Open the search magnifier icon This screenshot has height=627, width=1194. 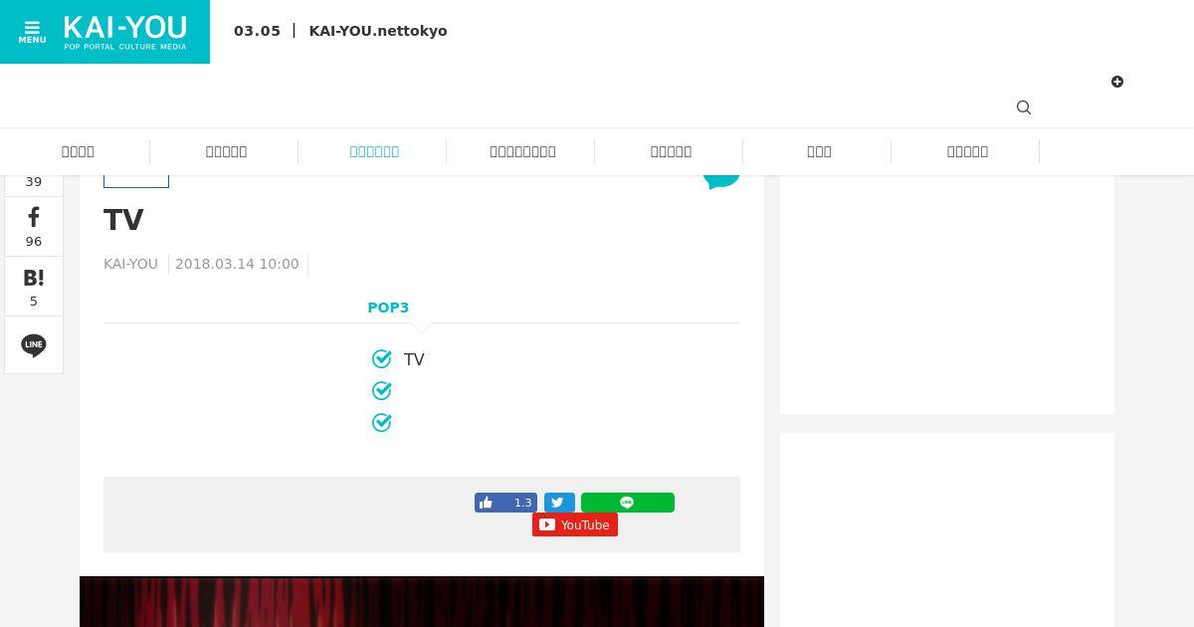[x=1024, y=107]
